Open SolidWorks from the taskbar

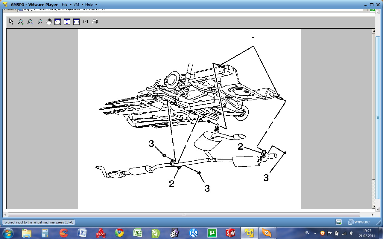click(230, 233)
